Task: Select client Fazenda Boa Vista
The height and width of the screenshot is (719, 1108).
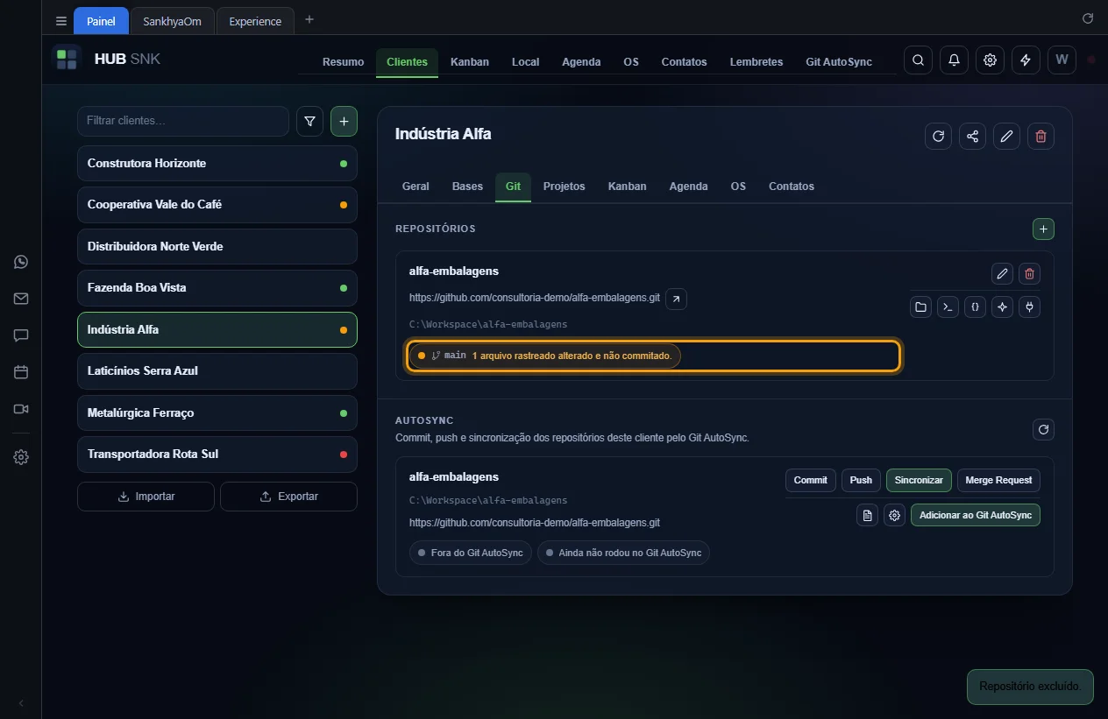Action: [217, 288]
